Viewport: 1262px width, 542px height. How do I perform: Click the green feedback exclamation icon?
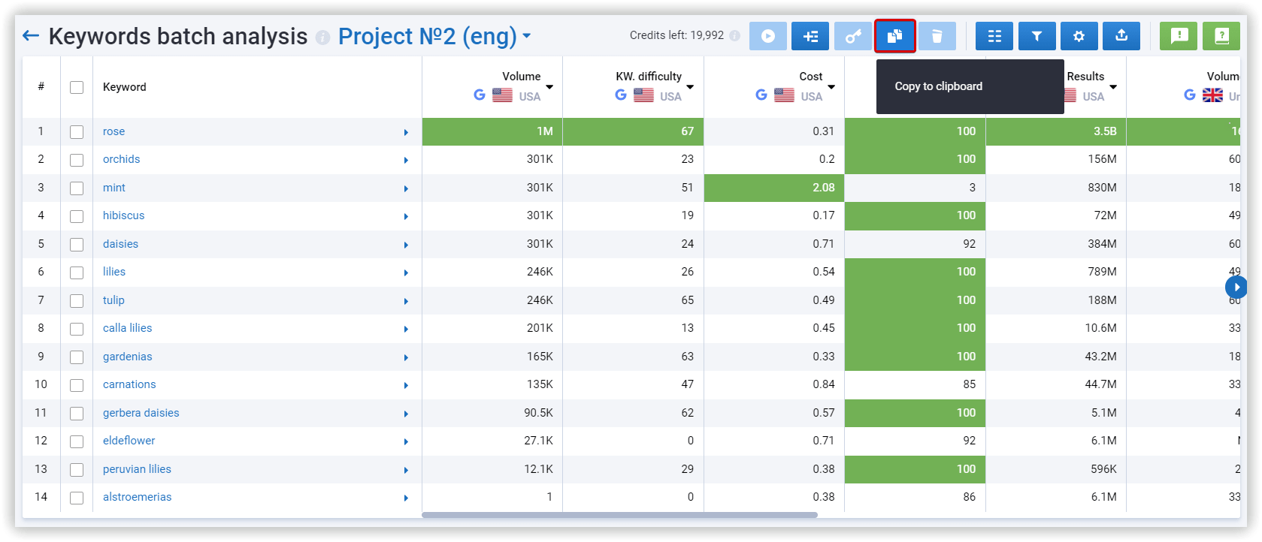click(x=1179, y=36)
